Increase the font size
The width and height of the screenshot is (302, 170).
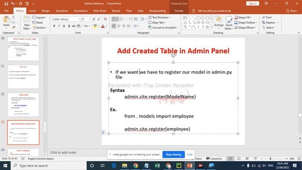tap(94, 19)
